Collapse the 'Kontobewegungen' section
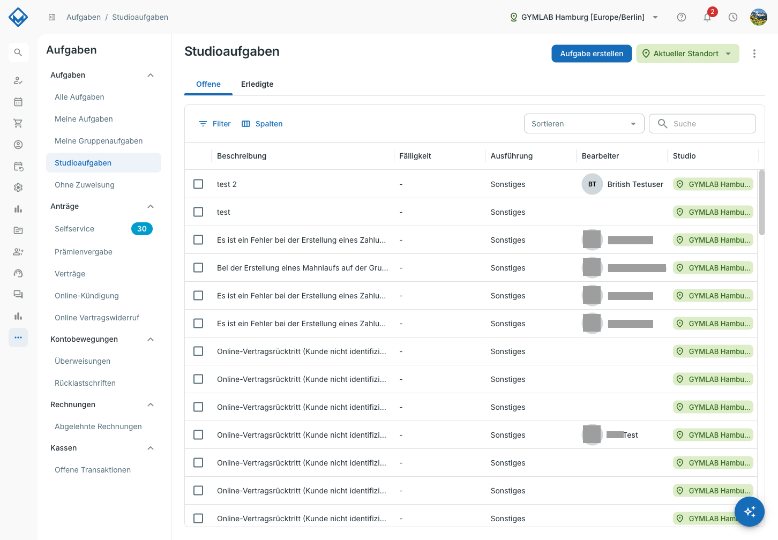Viewport: 778px width, 540px height. point(151,340)
